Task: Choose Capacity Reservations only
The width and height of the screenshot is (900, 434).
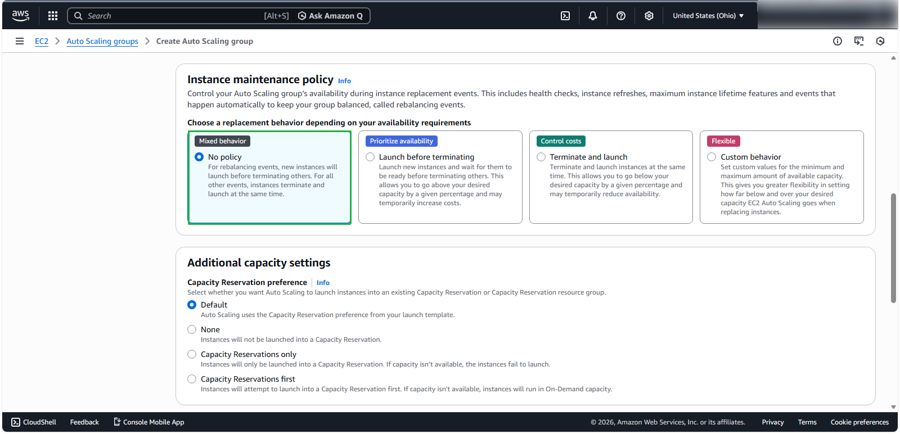Action: point(192,354)
